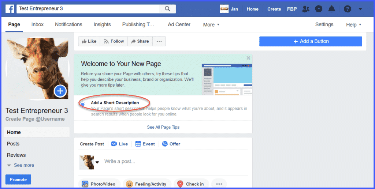Click the search magnifier icon
375x189 pixels.
pos(167,9)
